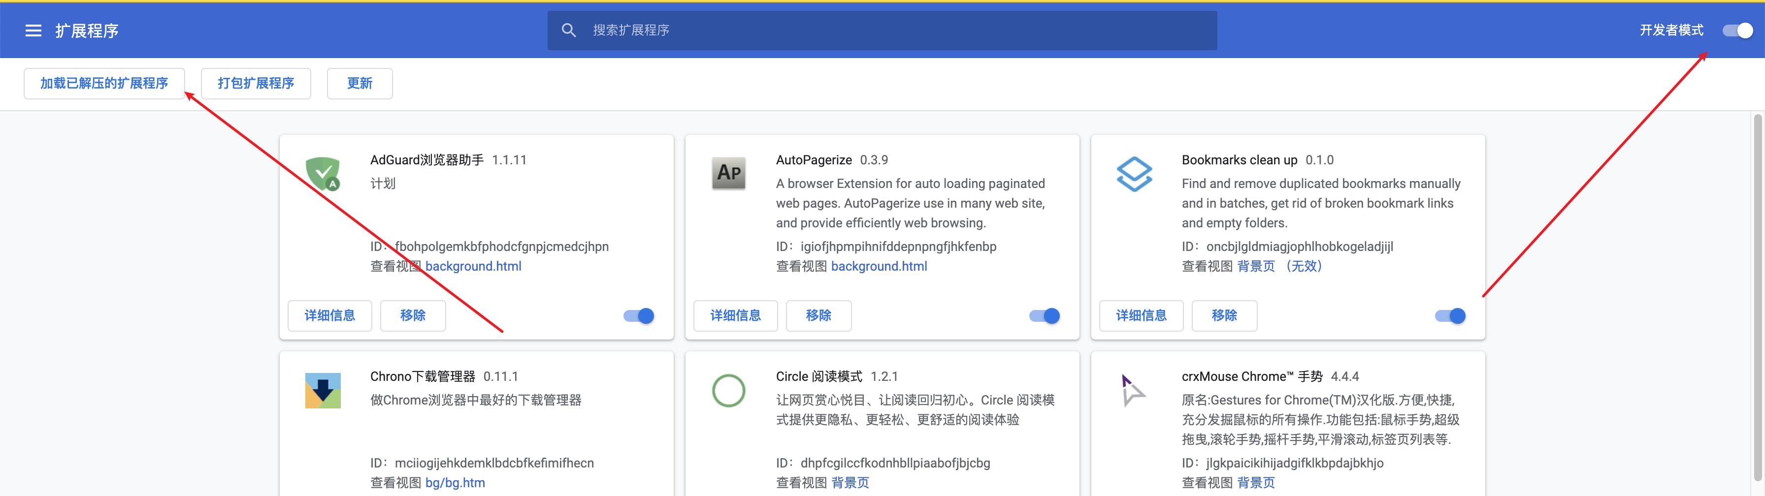Click AutoPagerize version 0.3.9
This screenshot has width=1765, height=496.
874,160
